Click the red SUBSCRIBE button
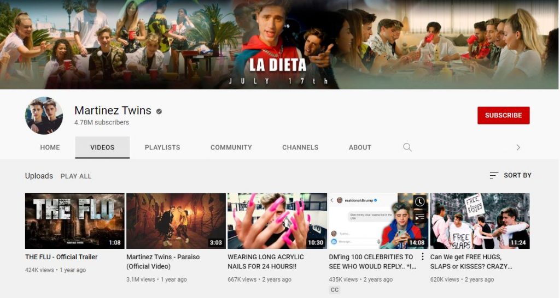The width and height of the screenshot is (560, 298). point(504,116)
